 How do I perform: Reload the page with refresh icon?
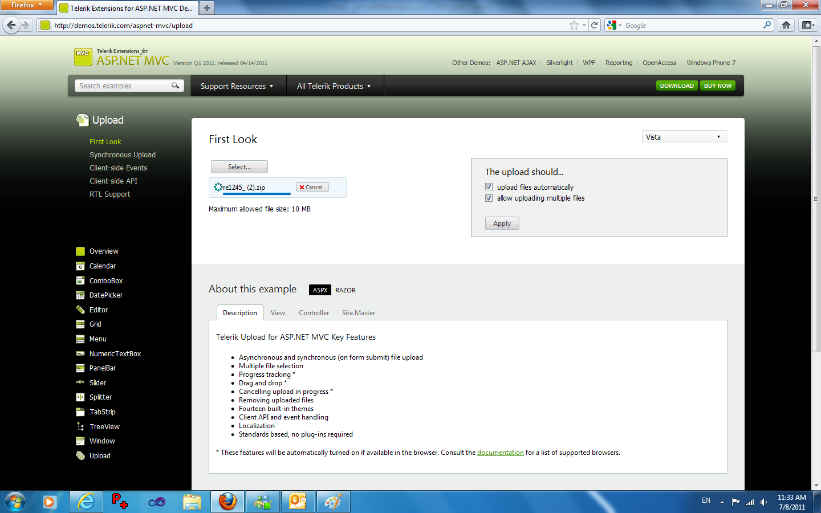point(595,25)
